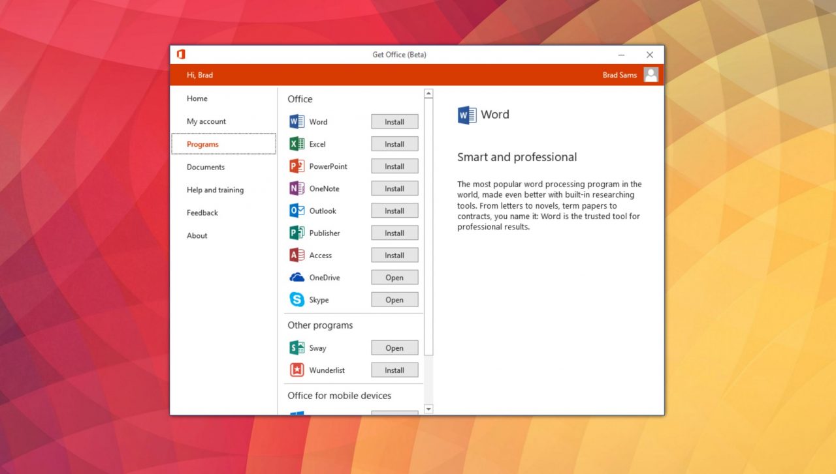Click the programs list scrollbar thumb

pos(428,226)
